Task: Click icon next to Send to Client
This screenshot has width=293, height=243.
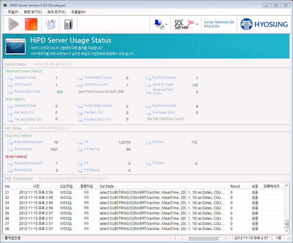Action: [x=148, y=85]
